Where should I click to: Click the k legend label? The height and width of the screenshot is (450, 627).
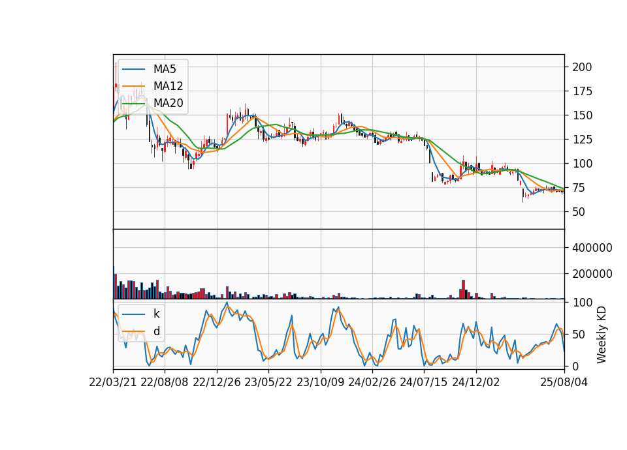coord(156,314)
